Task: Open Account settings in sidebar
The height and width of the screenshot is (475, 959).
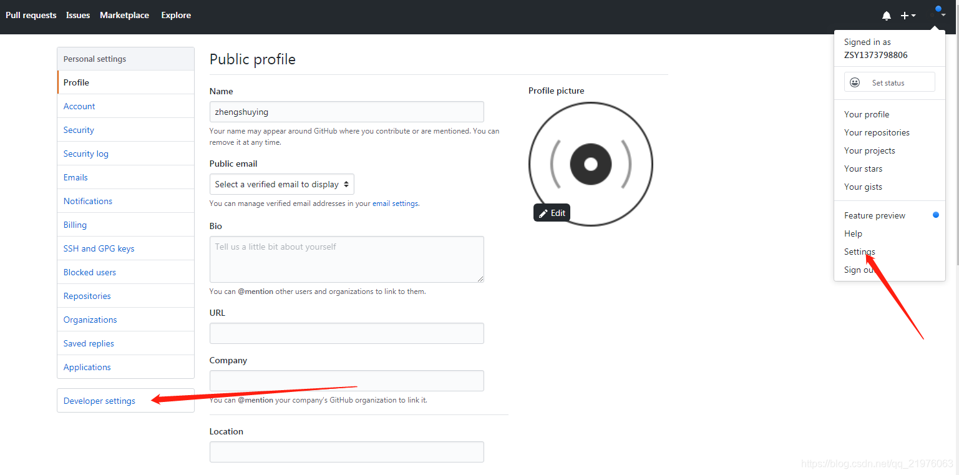Action: [126, 106]
